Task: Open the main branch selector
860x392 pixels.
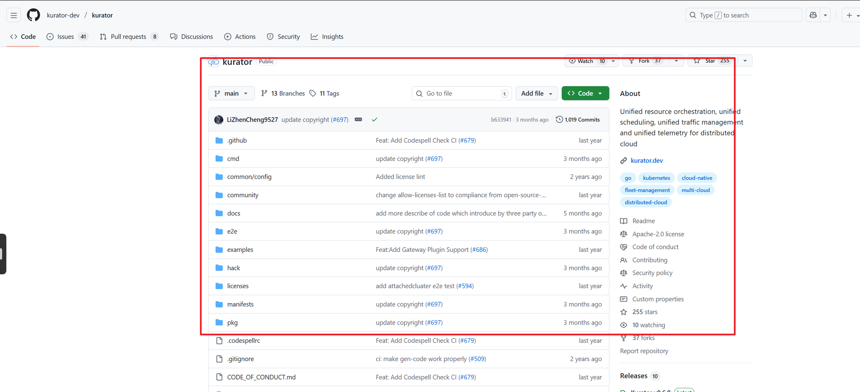Action: (231, 94)
